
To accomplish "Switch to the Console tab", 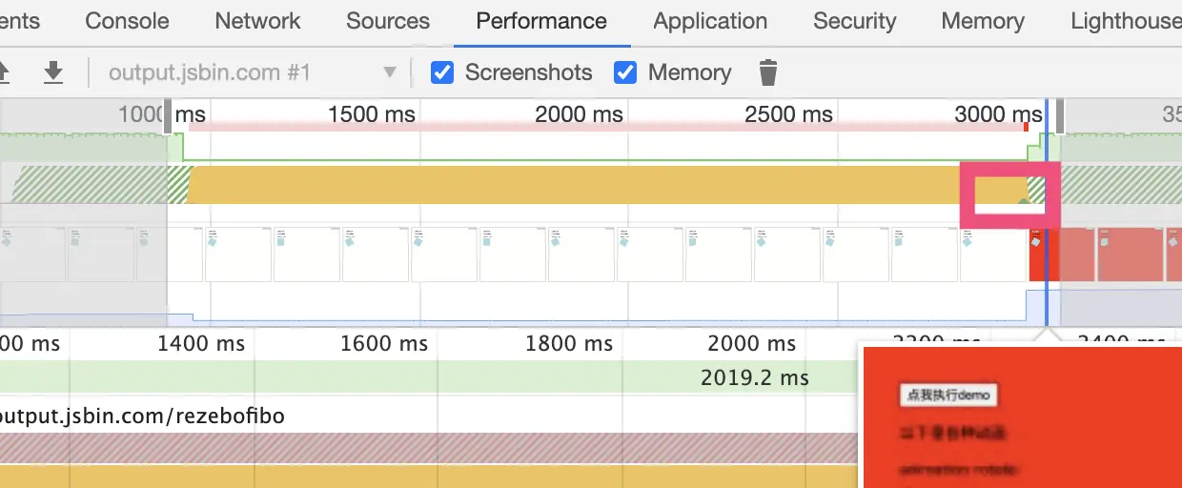I will [x=127, y=21].
